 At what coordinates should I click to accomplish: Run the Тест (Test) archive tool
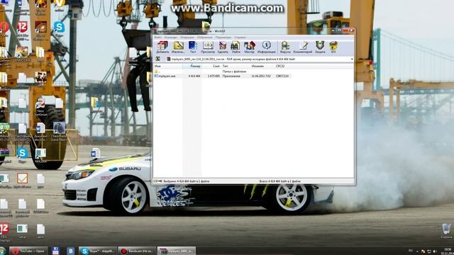coord(193,47)
